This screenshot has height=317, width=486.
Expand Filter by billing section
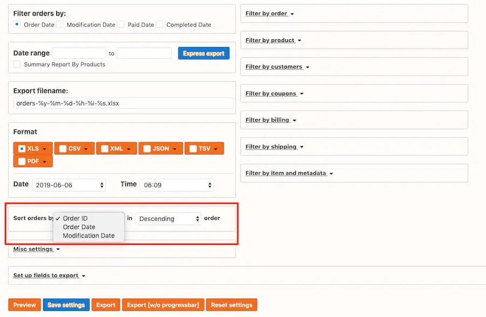pos(271,120)
